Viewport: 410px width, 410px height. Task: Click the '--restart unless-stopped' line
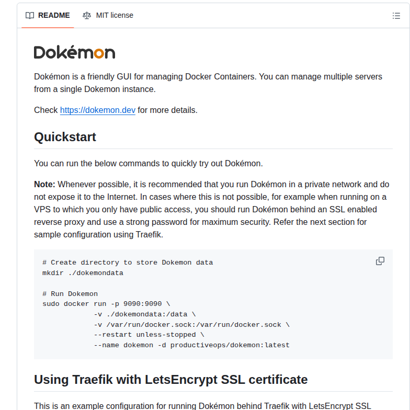(149, 335)
